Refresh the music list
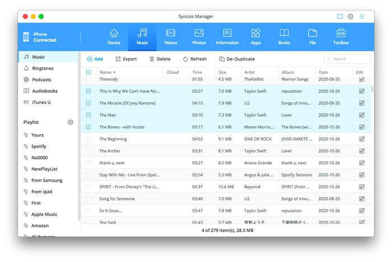Image resolution: width=392 pixels, height=262 pixels. point(195,59)
